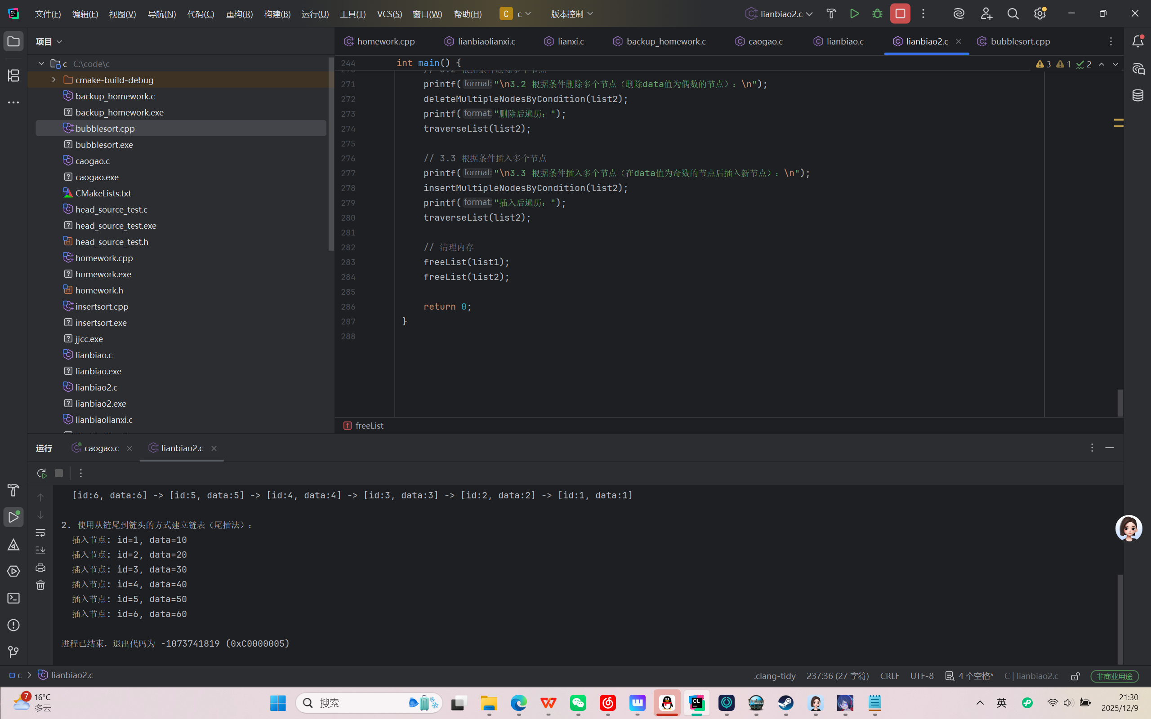Open the Terminal tool window in left sidebar
Screen dimensions: 1151x719
click(13, 598)
